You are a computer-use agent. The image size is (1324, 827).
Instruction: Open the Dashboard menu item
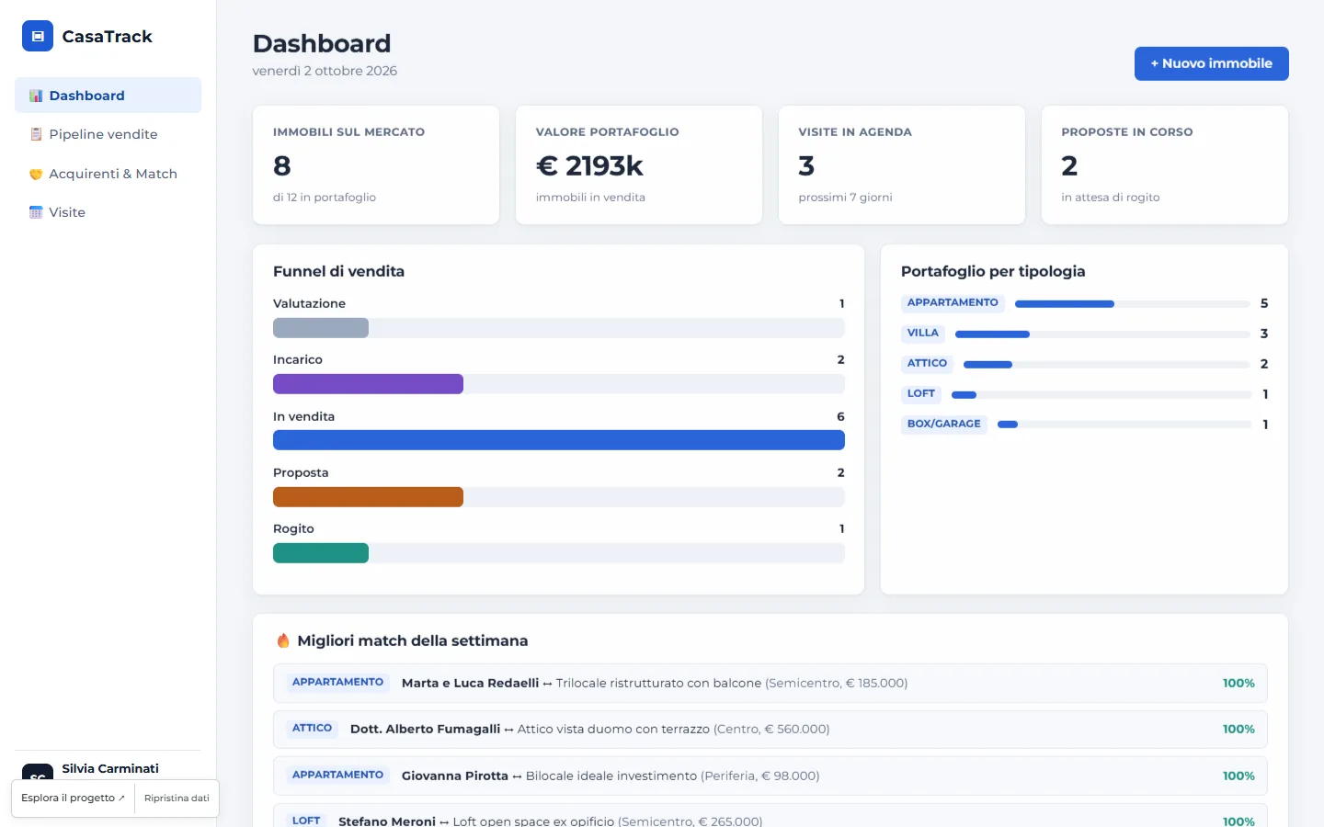click(x=108, y=96)
